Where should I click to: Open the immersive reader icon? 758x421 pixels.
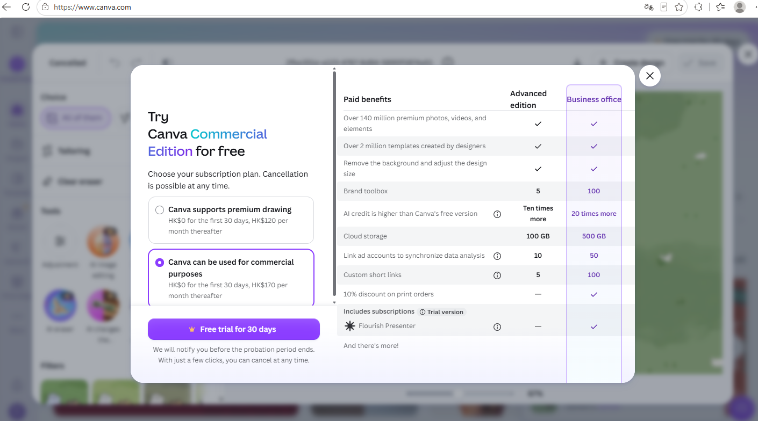pos(664,7)
